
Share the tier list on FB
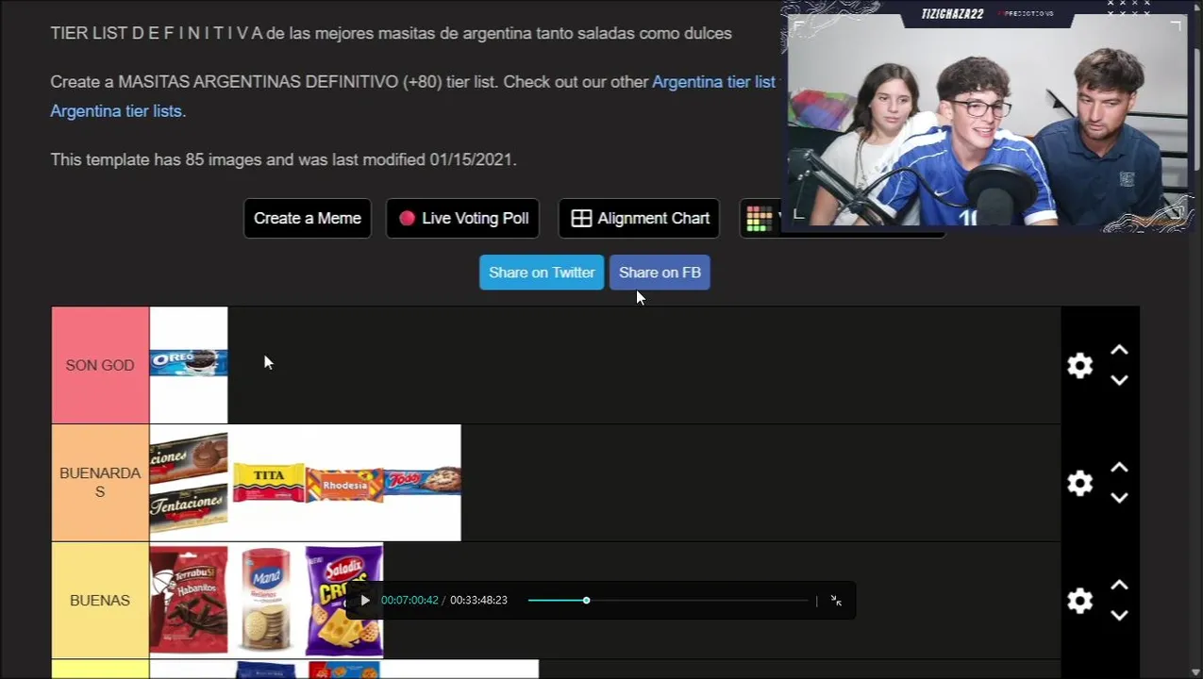click(660, 273)
